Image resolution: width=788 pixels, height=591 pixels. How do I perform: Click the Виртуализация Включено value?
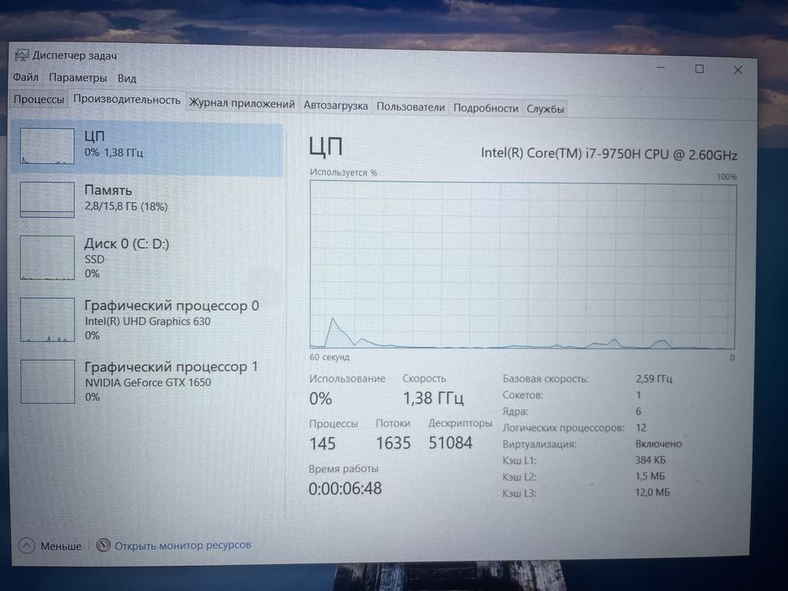coord(658,444)
